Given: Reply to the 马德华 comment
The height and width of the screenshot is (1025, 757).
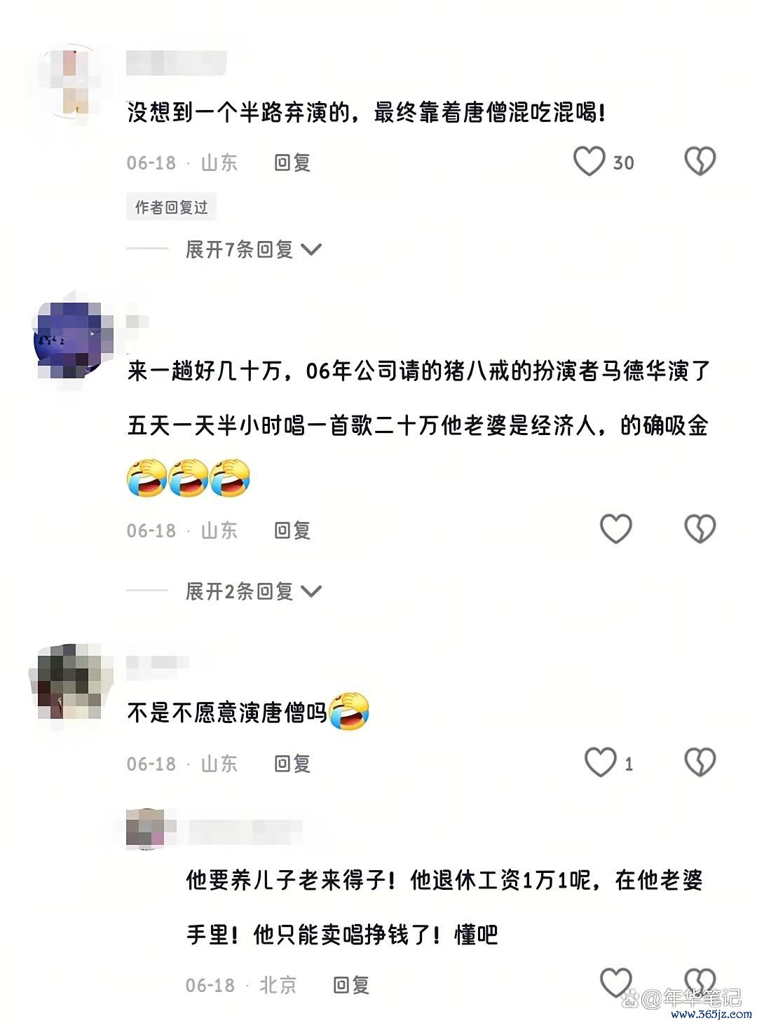Looking at the screenshot, I should (x=292, y=530).
